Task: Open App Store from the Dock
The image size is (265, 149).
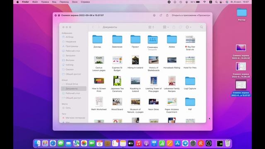Action: coord(178,144)
